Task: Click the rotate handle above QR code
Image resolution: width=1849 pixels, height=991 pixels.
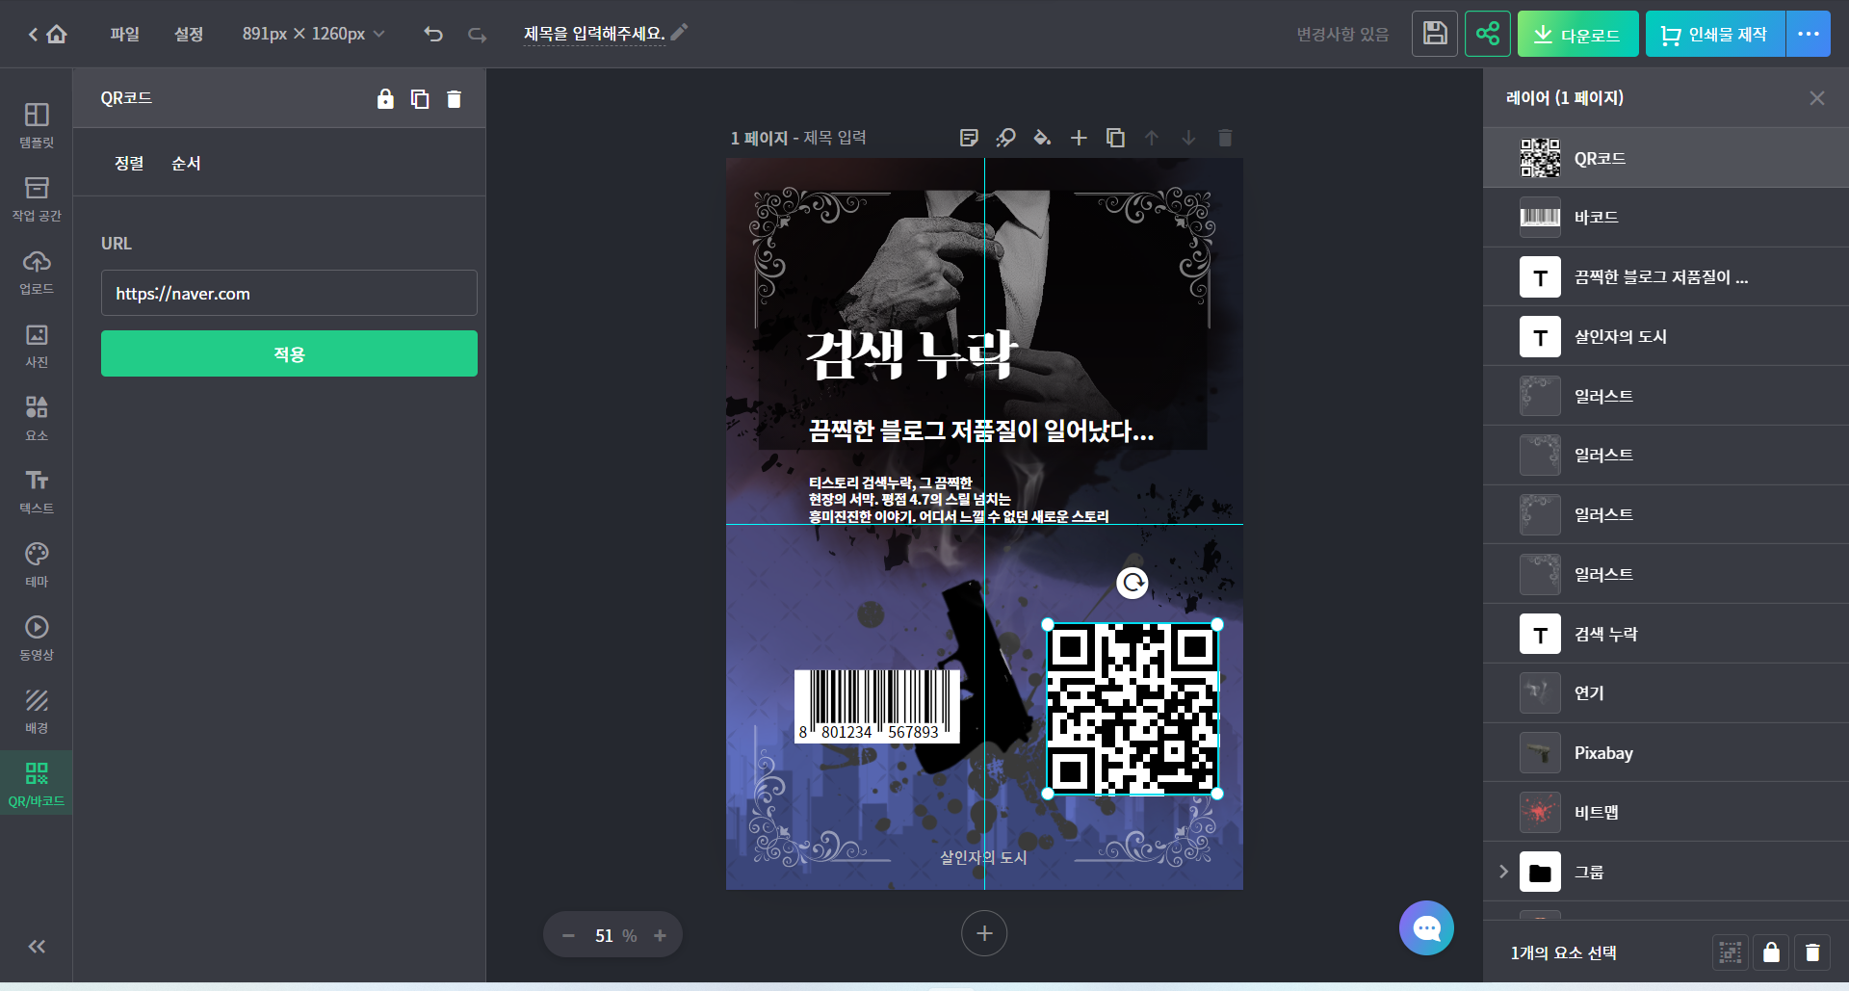Action: (1133, 583)
